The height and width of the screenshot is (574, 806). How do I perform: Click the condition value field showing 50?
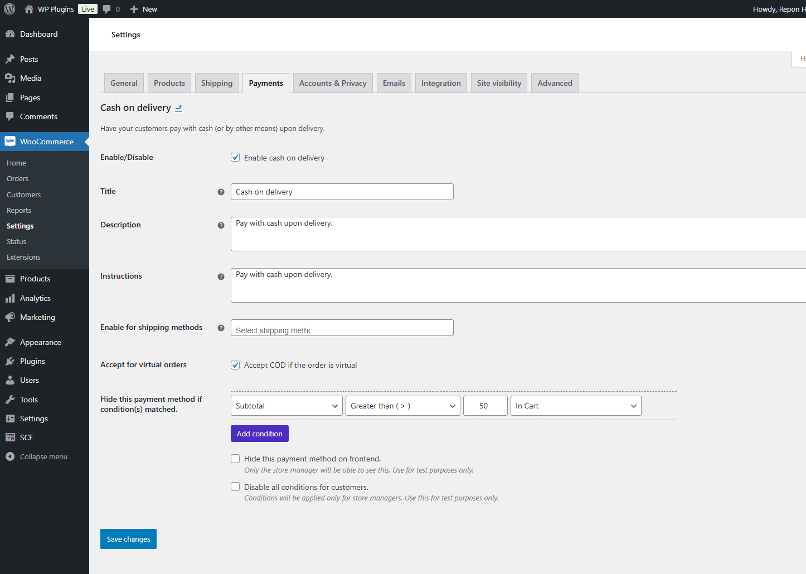click(x=485, y=406)
